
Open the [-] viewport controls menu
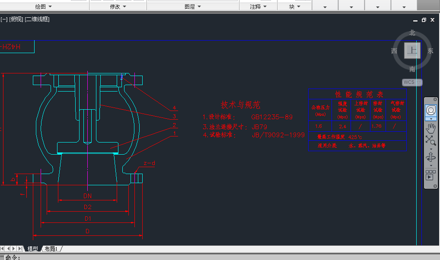(4, 19)
